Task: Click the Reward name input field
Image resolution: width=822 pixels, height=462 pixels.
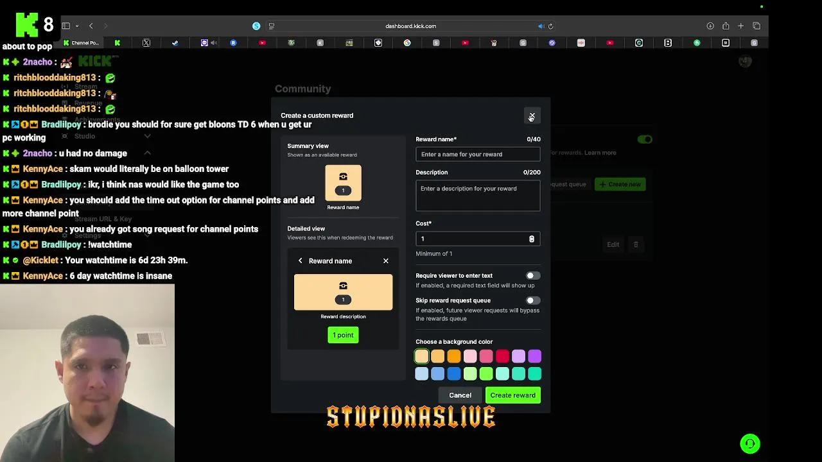Action: point(478,154)
